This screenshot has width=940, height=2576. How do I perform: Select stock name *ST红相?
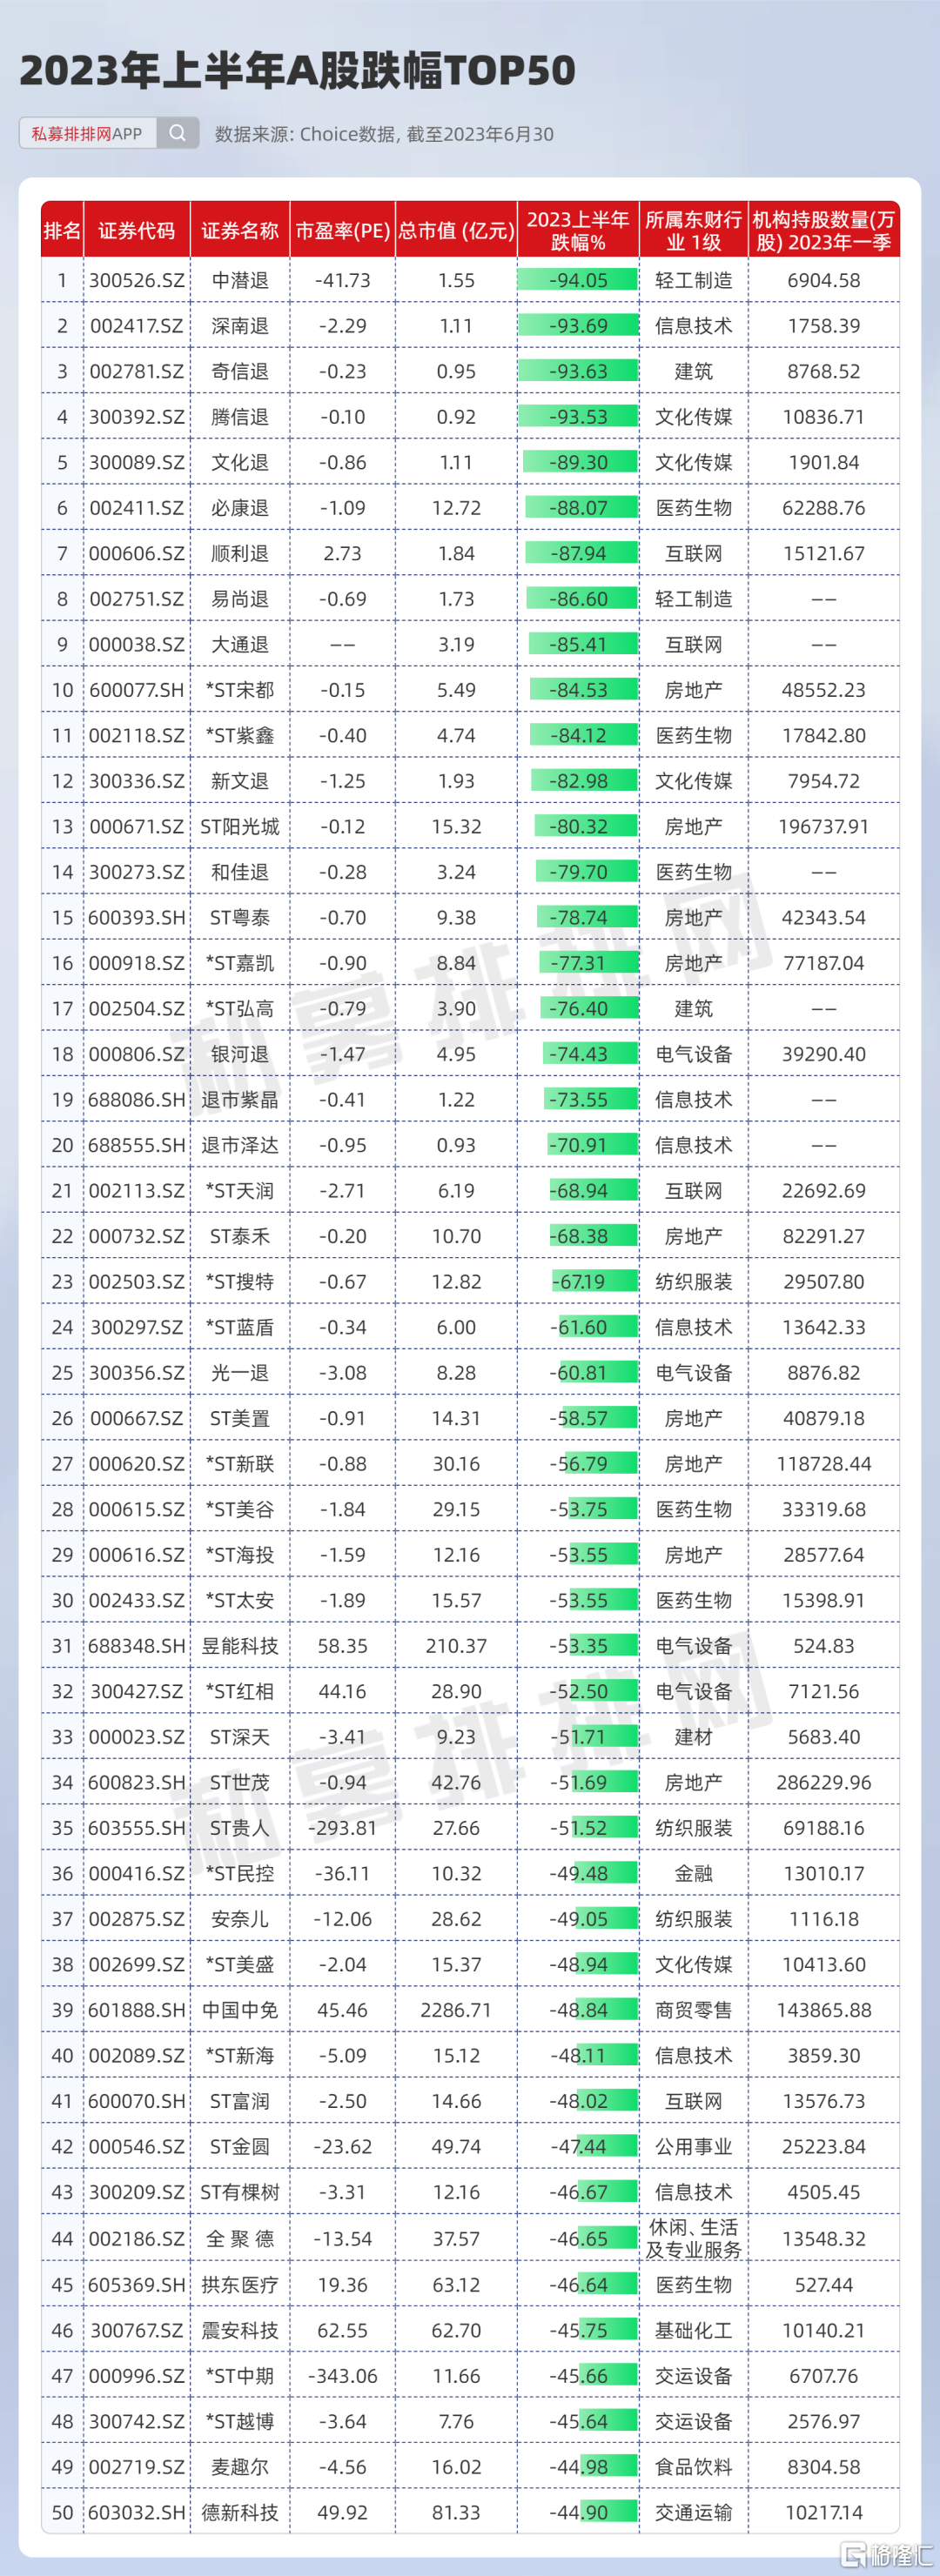tap(240, 1690)
